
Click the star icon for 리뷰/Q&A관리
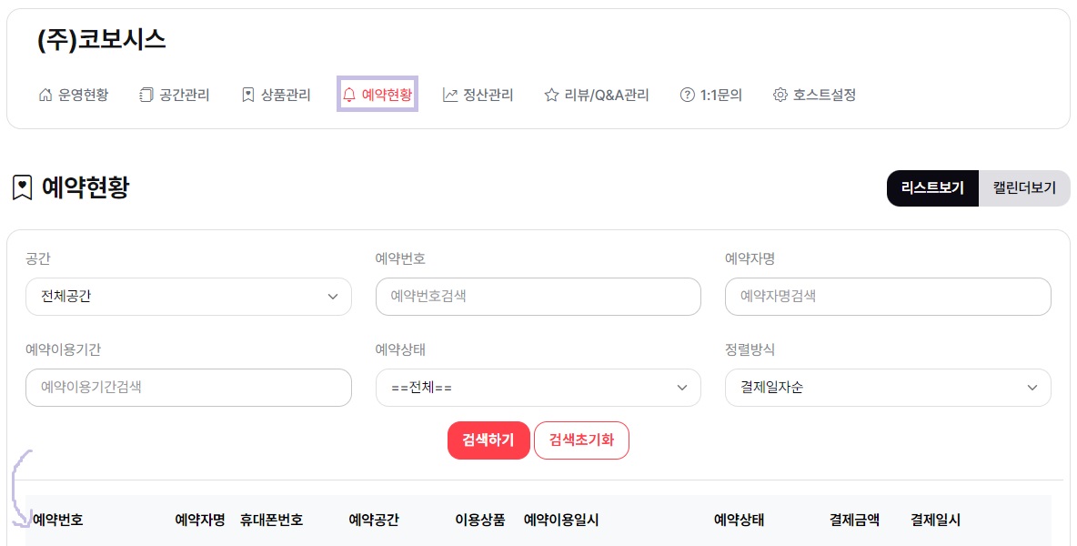(x=551, y=95)
